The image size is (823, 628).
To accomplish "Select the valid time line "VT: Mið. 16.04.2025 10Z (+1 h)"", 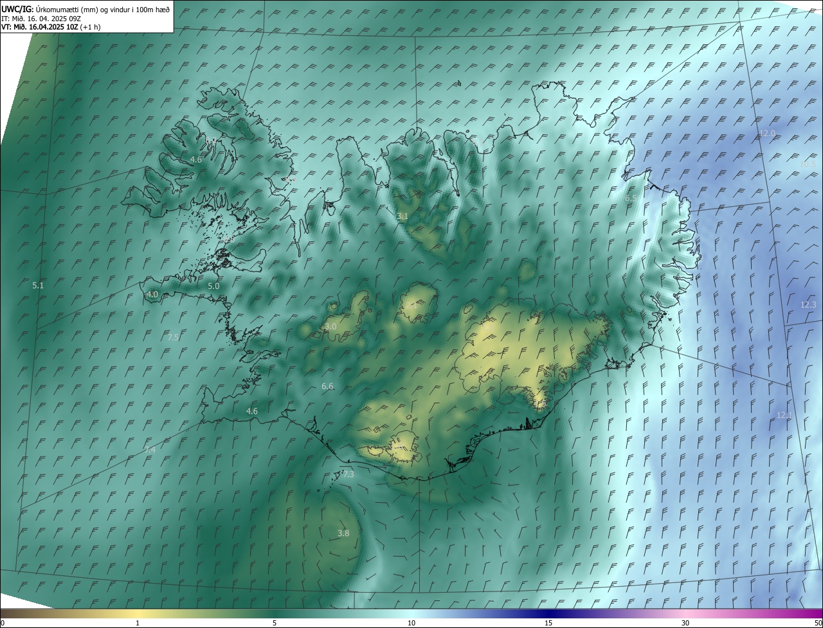I will point(51,27).
